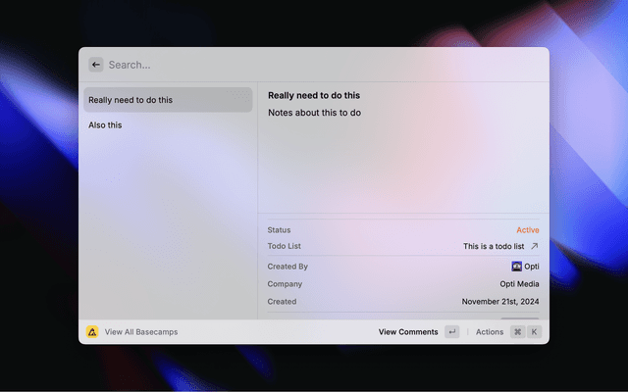Click the Command key icon
The image size is (628, 392).
(x=517, y=332)
